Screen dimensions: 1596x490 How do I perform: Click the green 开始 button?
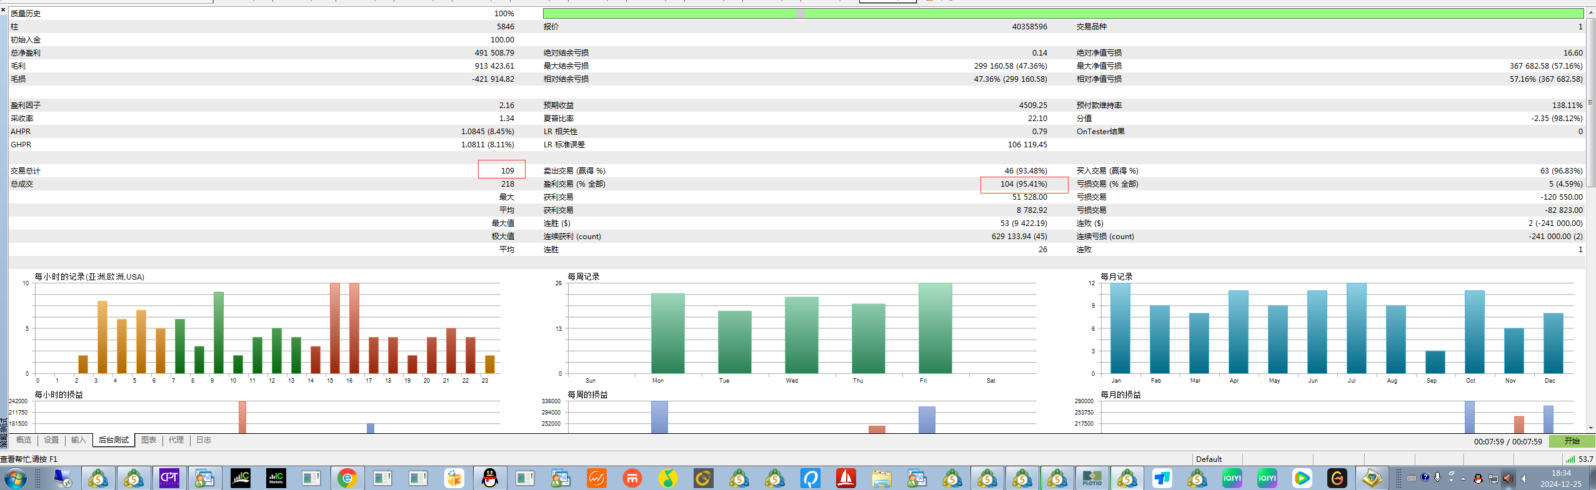point(1572,441)
